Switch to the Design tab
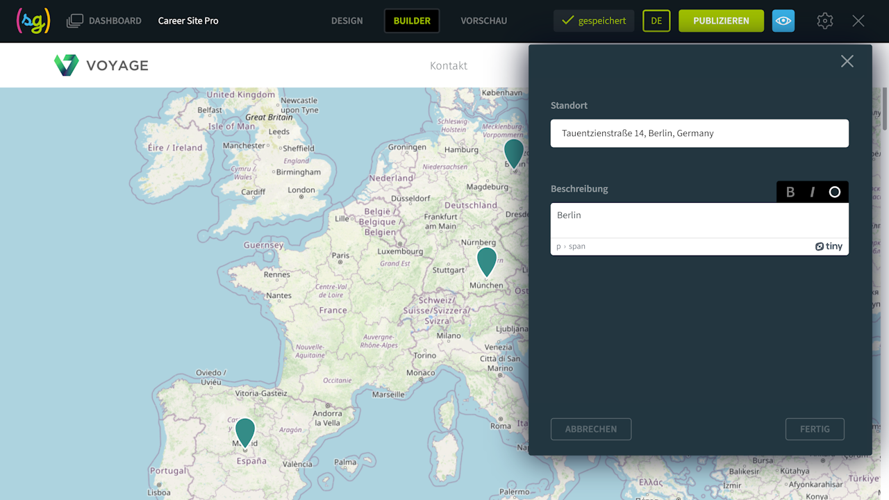The height and width of the screenshot is (500, 889). [347, 21]
